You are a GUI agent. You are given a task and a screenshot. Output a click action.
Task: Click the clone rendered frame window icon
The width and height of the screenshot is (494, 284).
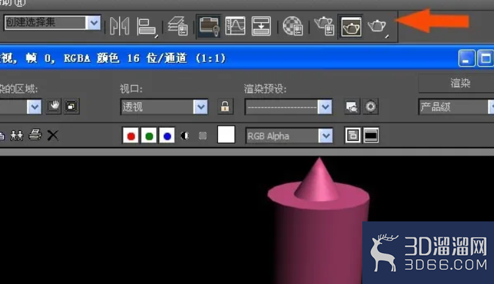[x=16, y=136]
